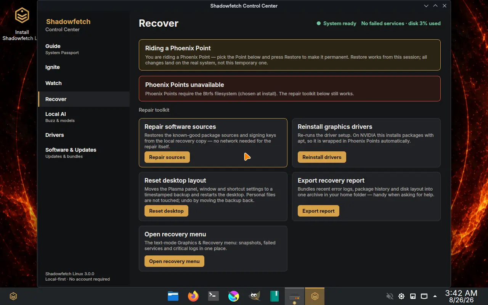Image resolution: width=488 pixels, height=305 pixels.
Task: Open the teal book app in the taskbar
Action: [x=274, y=296]
